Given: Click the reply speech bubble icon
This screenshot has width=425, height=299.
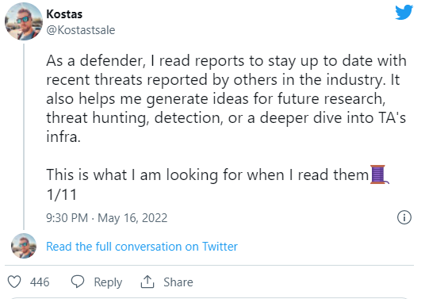Looking at the screenshot, I should pos(78,282).
